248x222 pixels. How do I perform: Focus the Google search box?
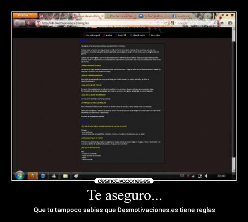click(195, 23)
